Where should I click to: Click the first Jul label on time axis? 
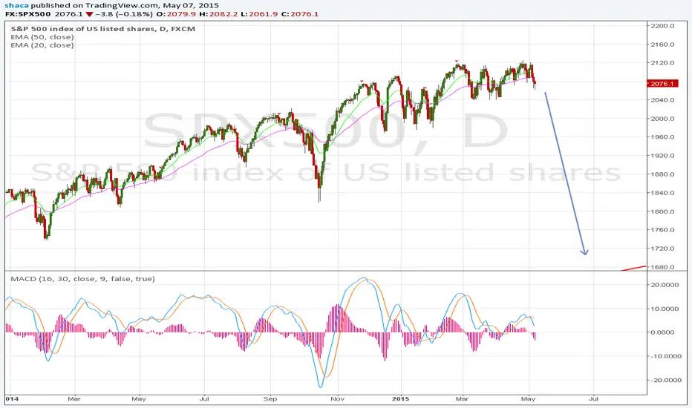click(204, 399)
